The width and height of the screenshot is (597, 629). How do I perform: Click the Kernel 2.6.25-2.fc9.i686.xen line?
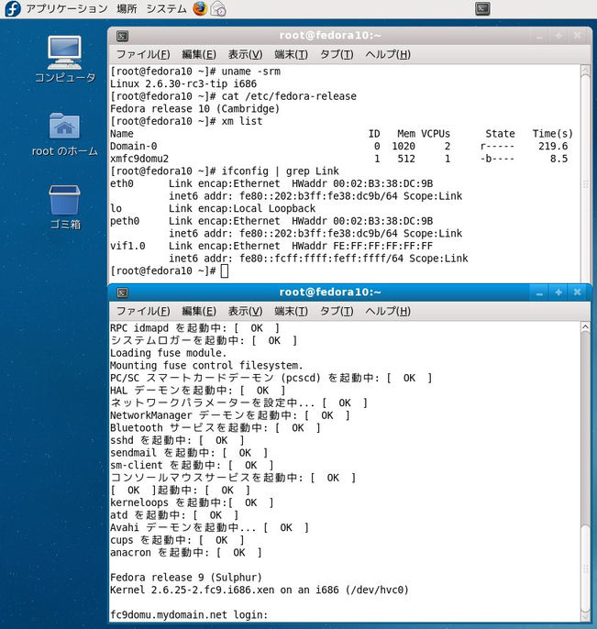click(x=260, y=590)
